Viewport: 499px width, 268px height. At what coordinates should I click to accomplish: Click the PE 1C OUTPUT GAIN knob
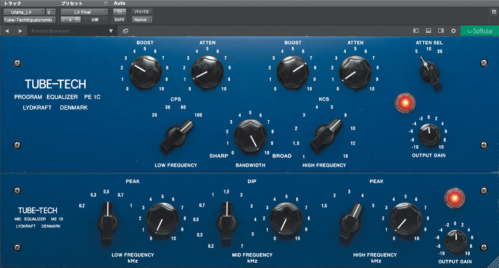[x=429, y=135]
